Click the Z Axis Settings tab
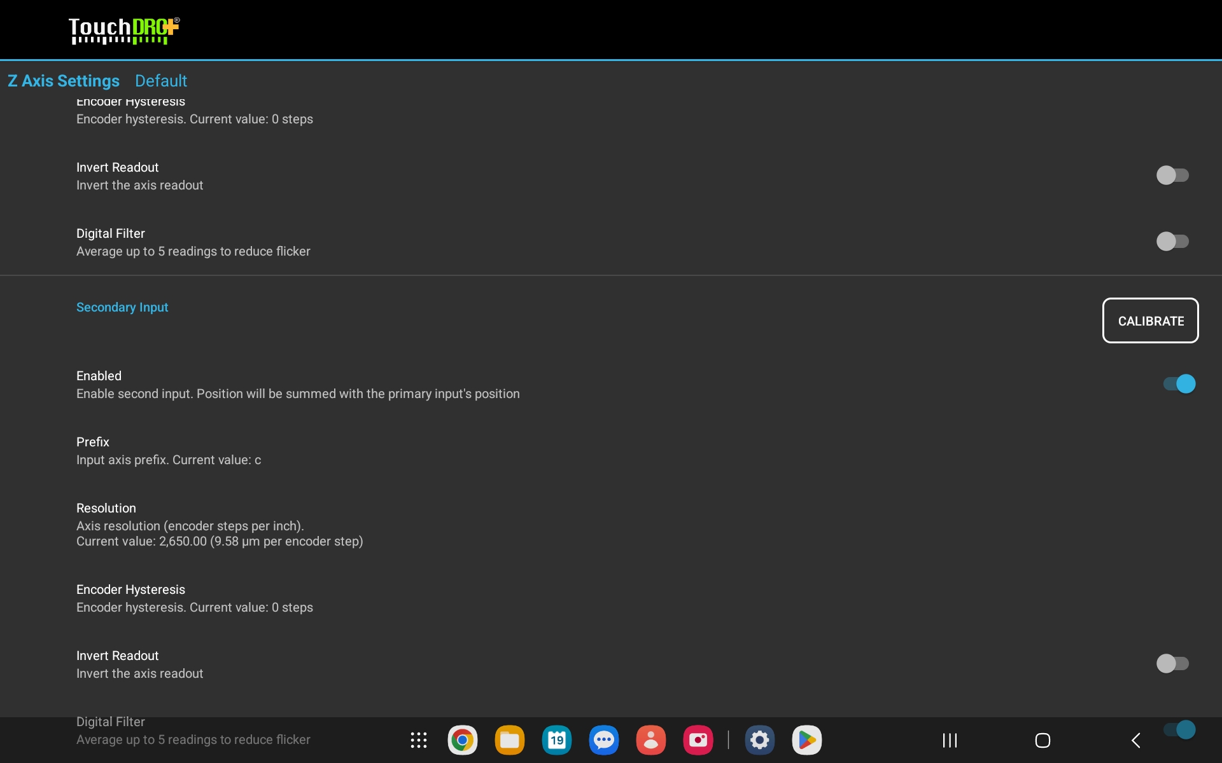This screenshot has height=763, width=1222. click(x=62, y=80)
